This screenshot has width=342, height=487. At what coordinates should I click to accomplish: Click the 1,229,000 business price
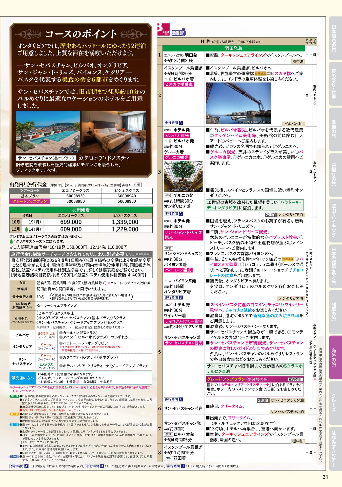125,229
